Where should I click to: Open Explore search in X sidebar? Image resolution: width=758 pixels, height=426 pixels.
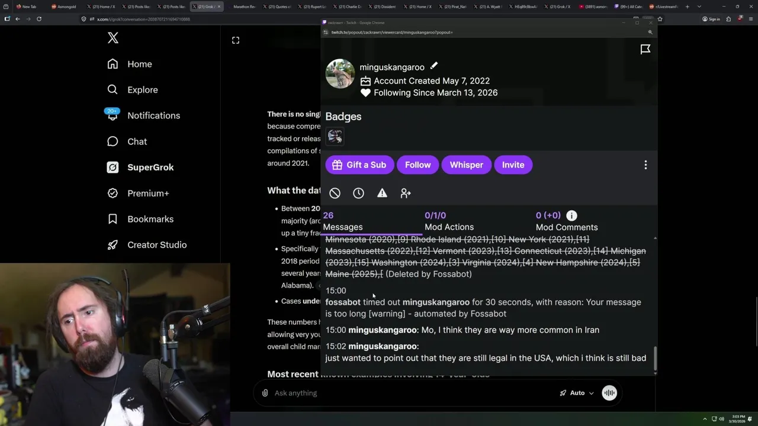132,90
